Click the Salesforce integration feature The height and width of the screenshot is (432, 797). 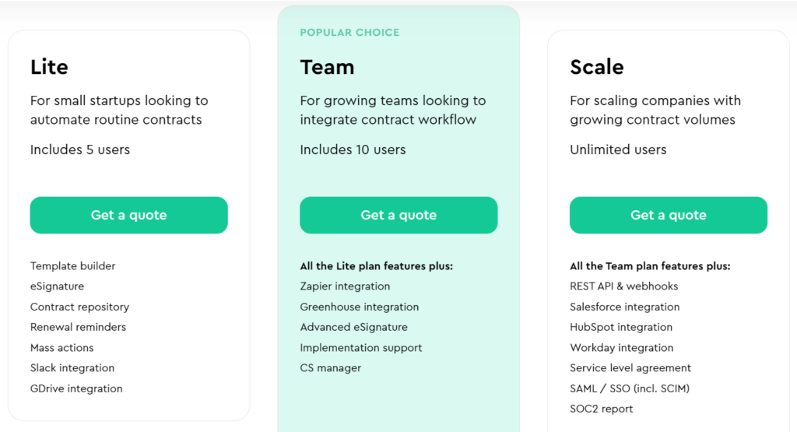coord(625,307)
